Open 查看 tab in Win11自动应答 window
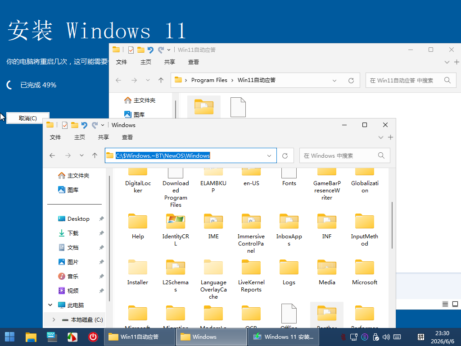This screenshot has width=461, height=346. point(193,62)
